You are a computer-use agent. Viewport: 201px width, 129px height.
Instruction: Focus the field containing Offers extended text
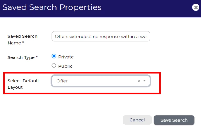(101, 37)
